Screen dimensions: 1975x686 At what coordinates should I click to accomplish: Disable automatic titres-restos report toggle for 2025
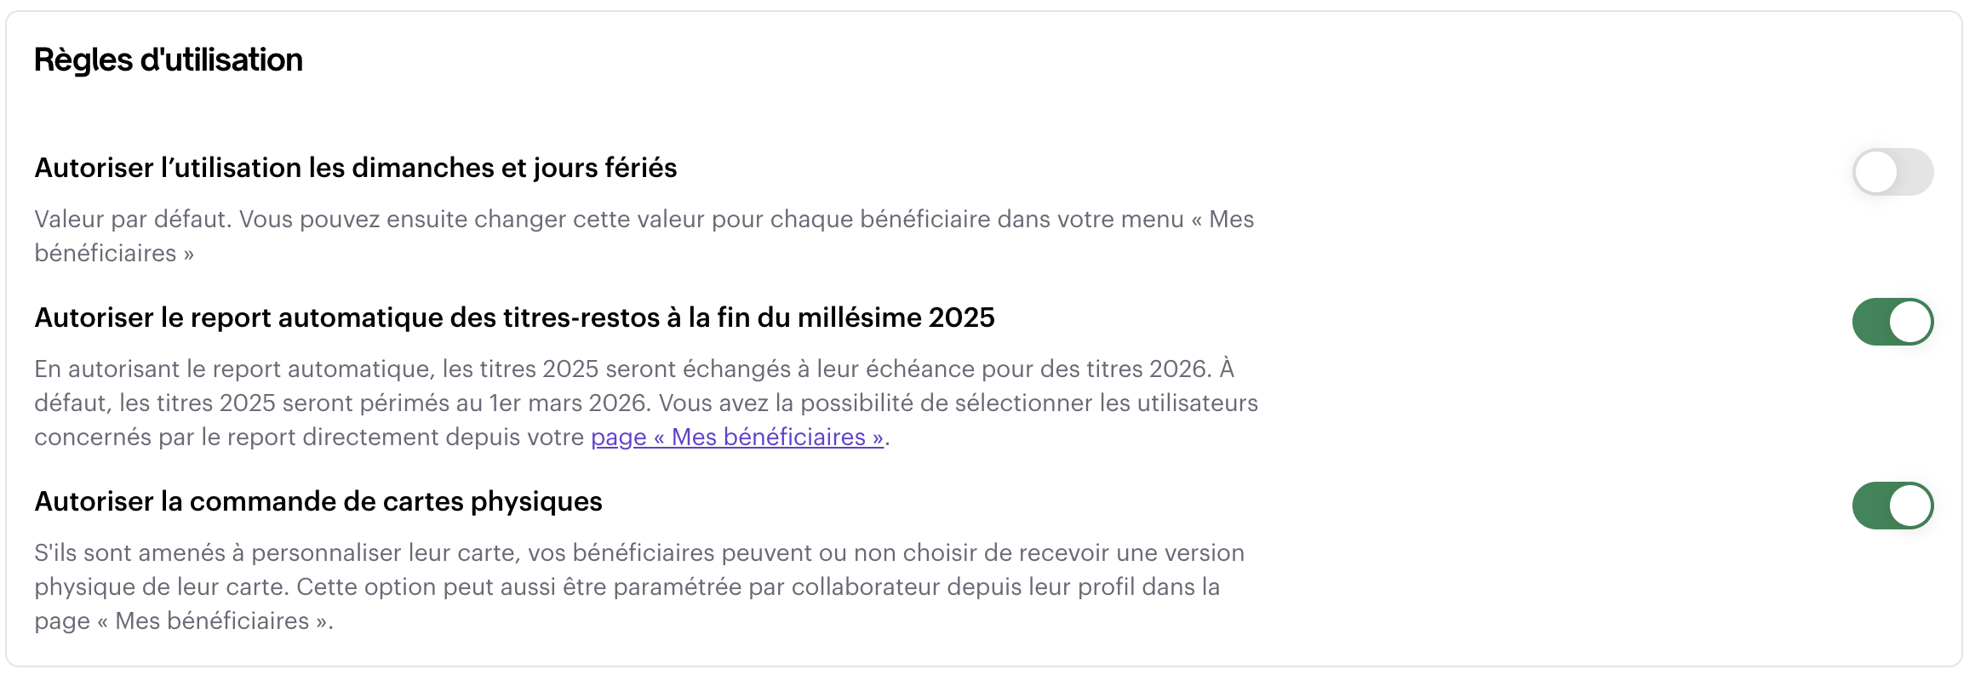[1892, 322]
